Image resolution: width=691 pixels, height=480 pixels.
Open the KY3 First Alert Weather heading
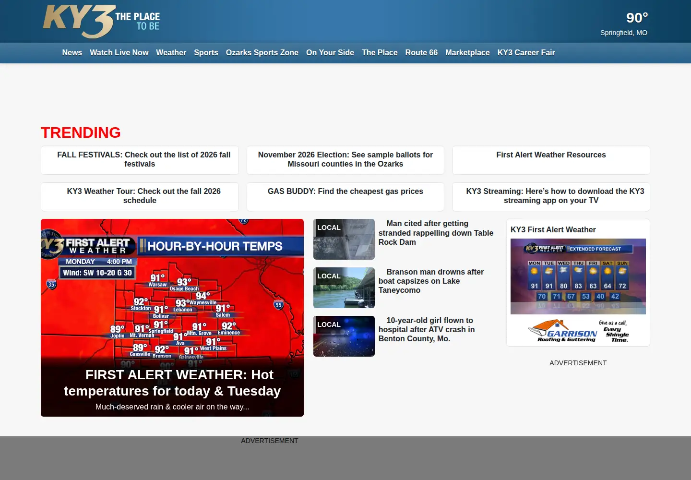tap(553, 230)
